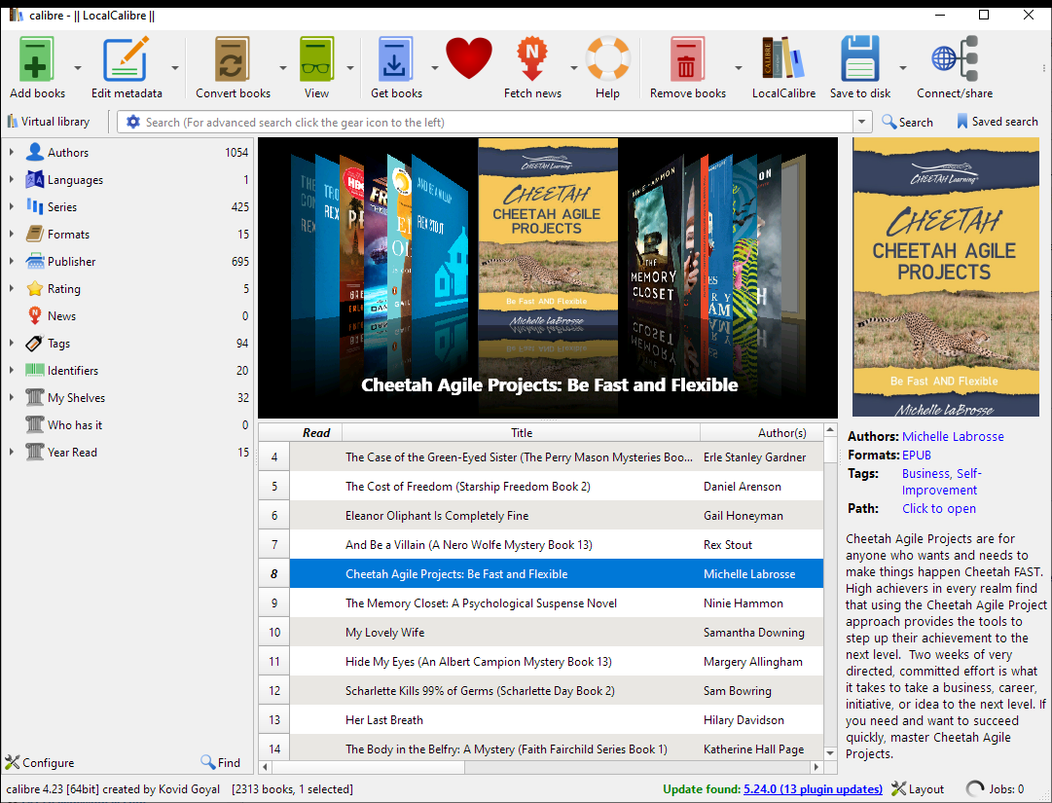Open the Click to open path link
Image resolution: width=1052 pixels, height=803 pixels.
click(x=938, y=508)
